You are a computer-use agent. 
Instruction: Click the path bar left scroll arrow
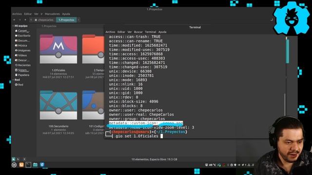(x=31, y=20)
